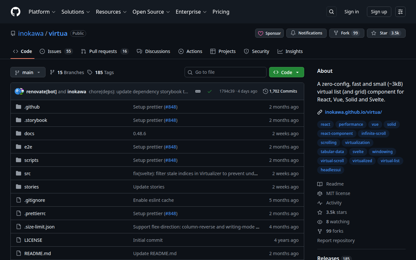Click the GitHub logo icon

15,12
